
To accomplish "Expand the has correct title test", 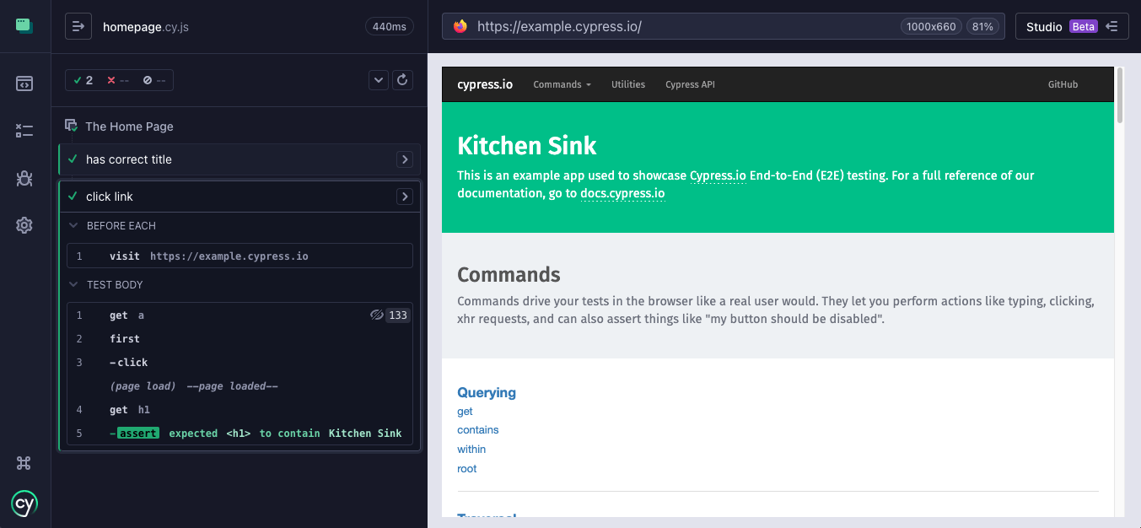I will click(405, 159).
